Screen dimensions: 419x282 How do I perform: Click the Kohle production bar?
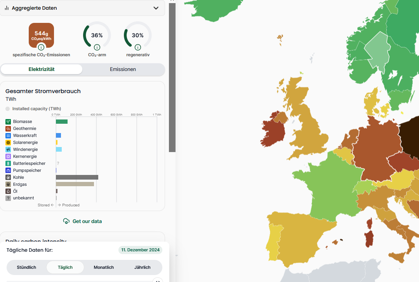click(x=77, y=177)
